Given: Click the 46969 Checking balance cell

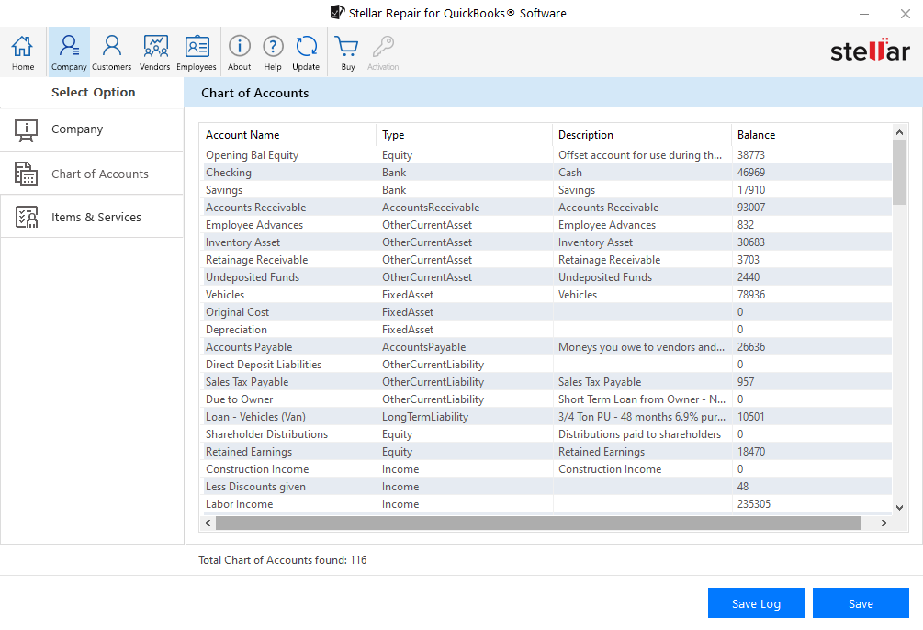Looking at the screenshot, I should pyautogui.click(x=751, y=173).
